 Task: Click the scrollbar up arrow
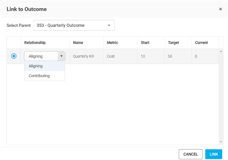click(x=221, y=51)
